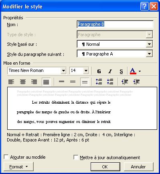Set single line spacing
The height and width of the screenshot is (174, 160).
coord(61,82)
